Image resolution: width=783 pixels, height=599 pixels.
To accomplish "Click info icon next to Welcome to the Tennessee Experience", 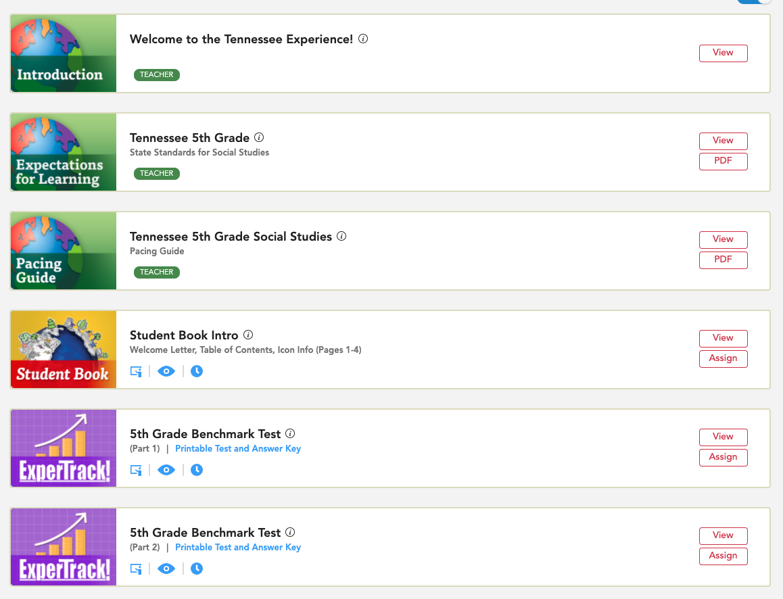I will [x=363, y=39].
